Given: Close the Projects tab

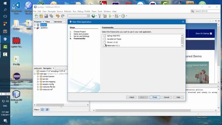Looking at the screenshot, I should [43, 22].
